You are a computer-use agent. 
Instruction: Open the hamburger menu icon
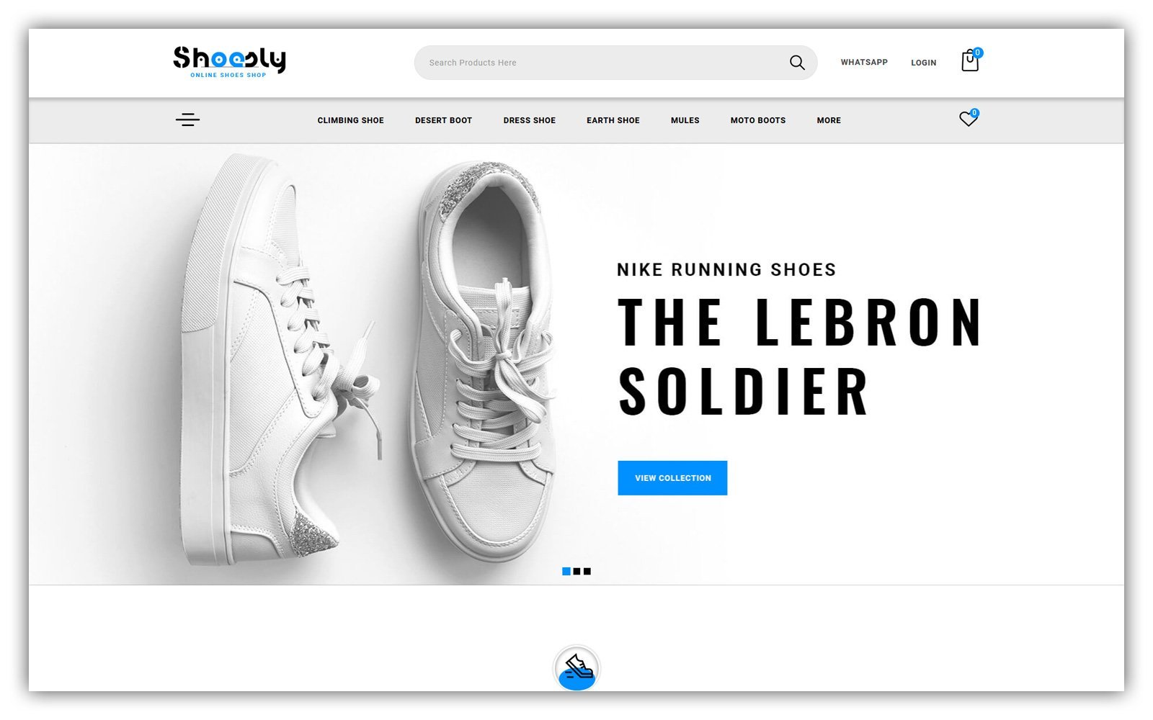tap(187, 120)
